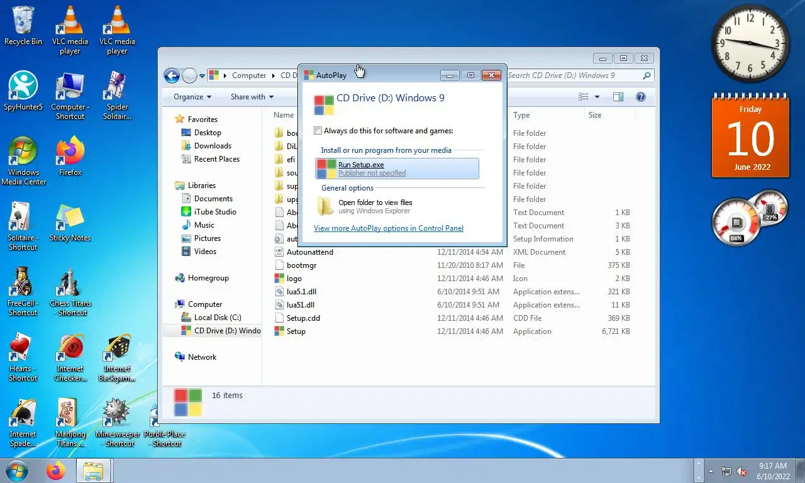805x483 pixels.
Task: Open Explorer help question mark icon
Action: pos(641,97)
